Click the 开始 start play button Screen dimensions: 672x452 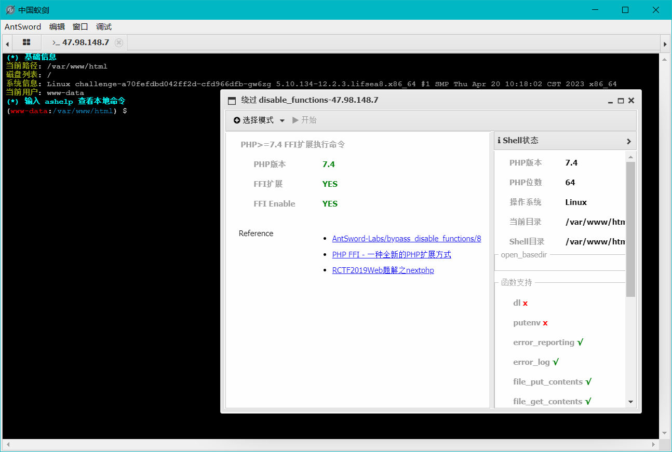coord(304,120)
